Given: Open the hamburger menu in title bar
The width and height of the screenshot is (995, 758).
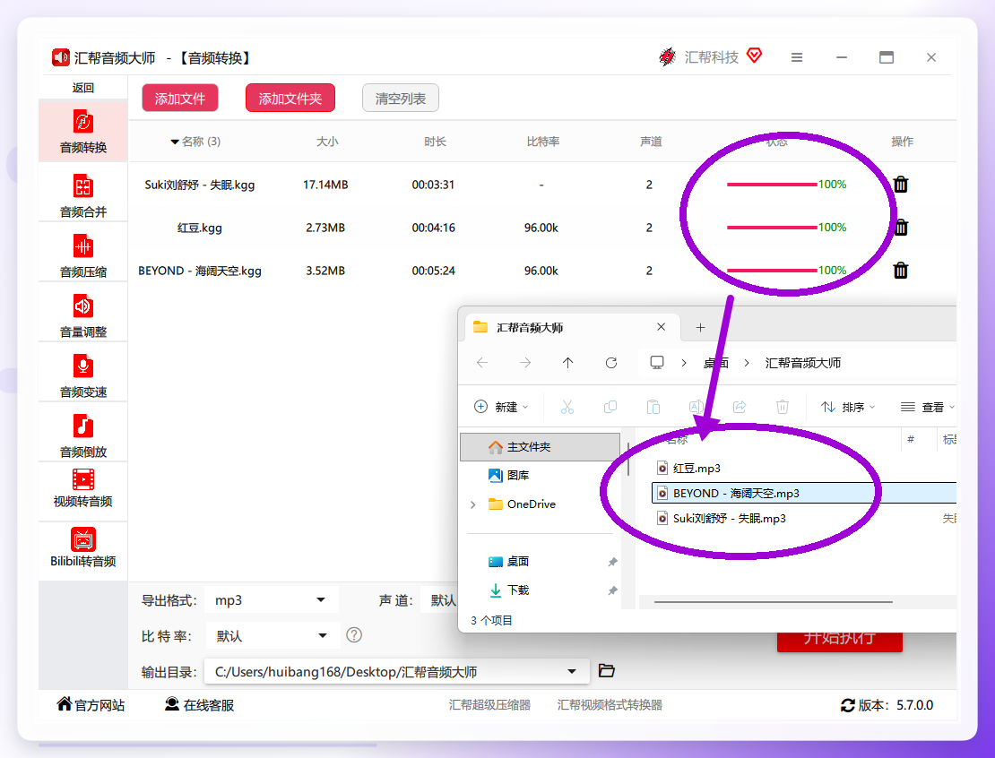Looking at the screenshot, I should tap(797, 57).
